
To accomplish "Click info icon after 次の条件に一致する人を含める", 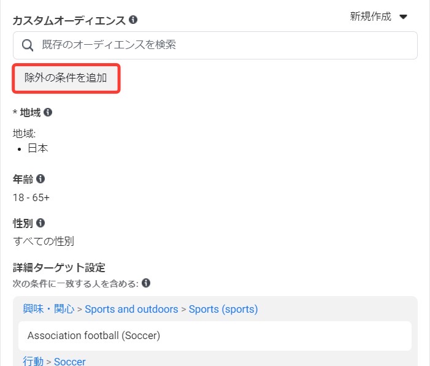I will [x=146, y=283].
